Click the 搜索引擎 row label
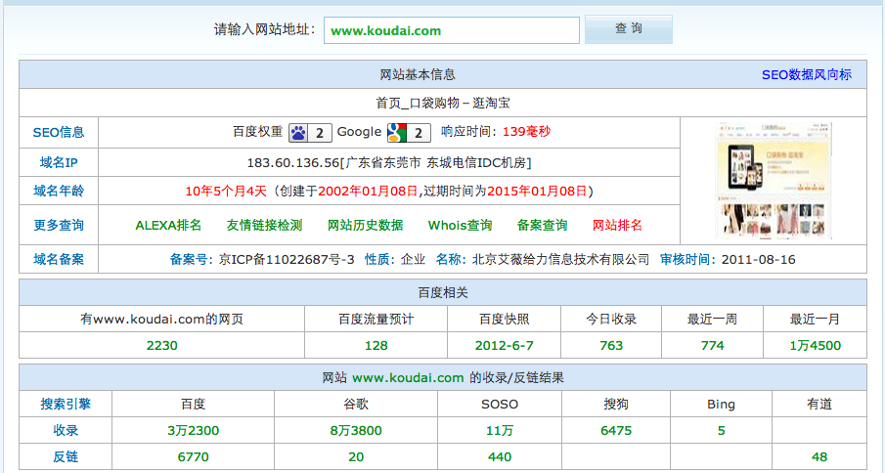 [x=66, y=405]
